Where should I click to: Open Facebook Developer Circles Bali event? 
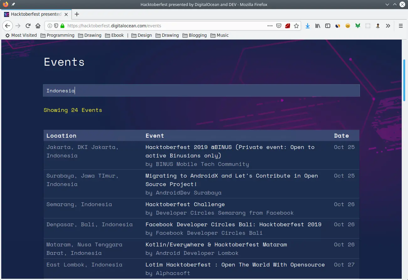233,224
